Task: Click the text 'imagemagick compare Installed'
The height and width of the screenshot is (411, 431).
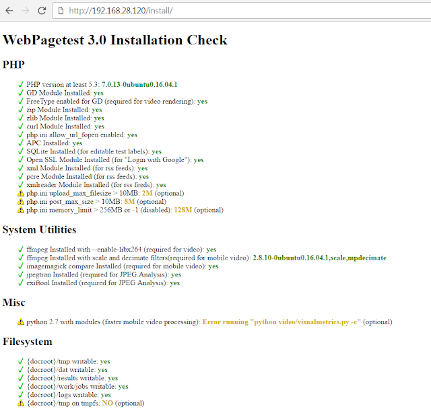Action: tap(74, 266)
